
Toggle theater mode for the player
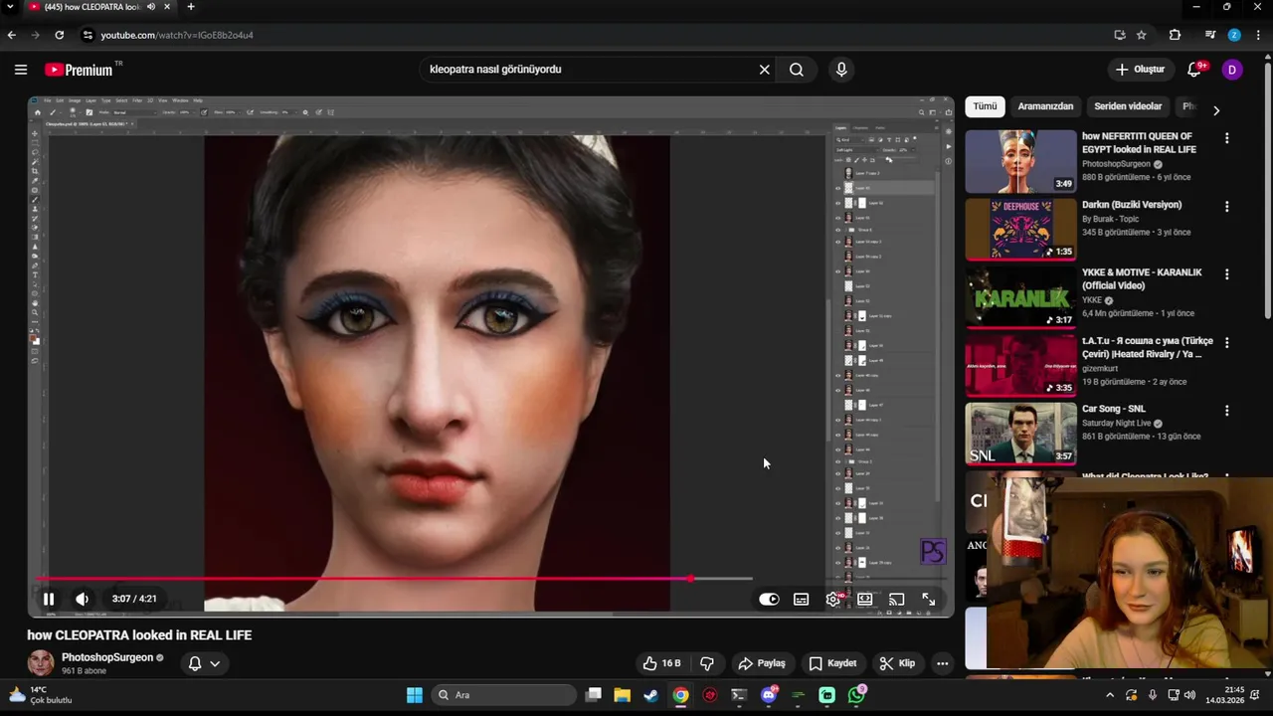[864, 599]
